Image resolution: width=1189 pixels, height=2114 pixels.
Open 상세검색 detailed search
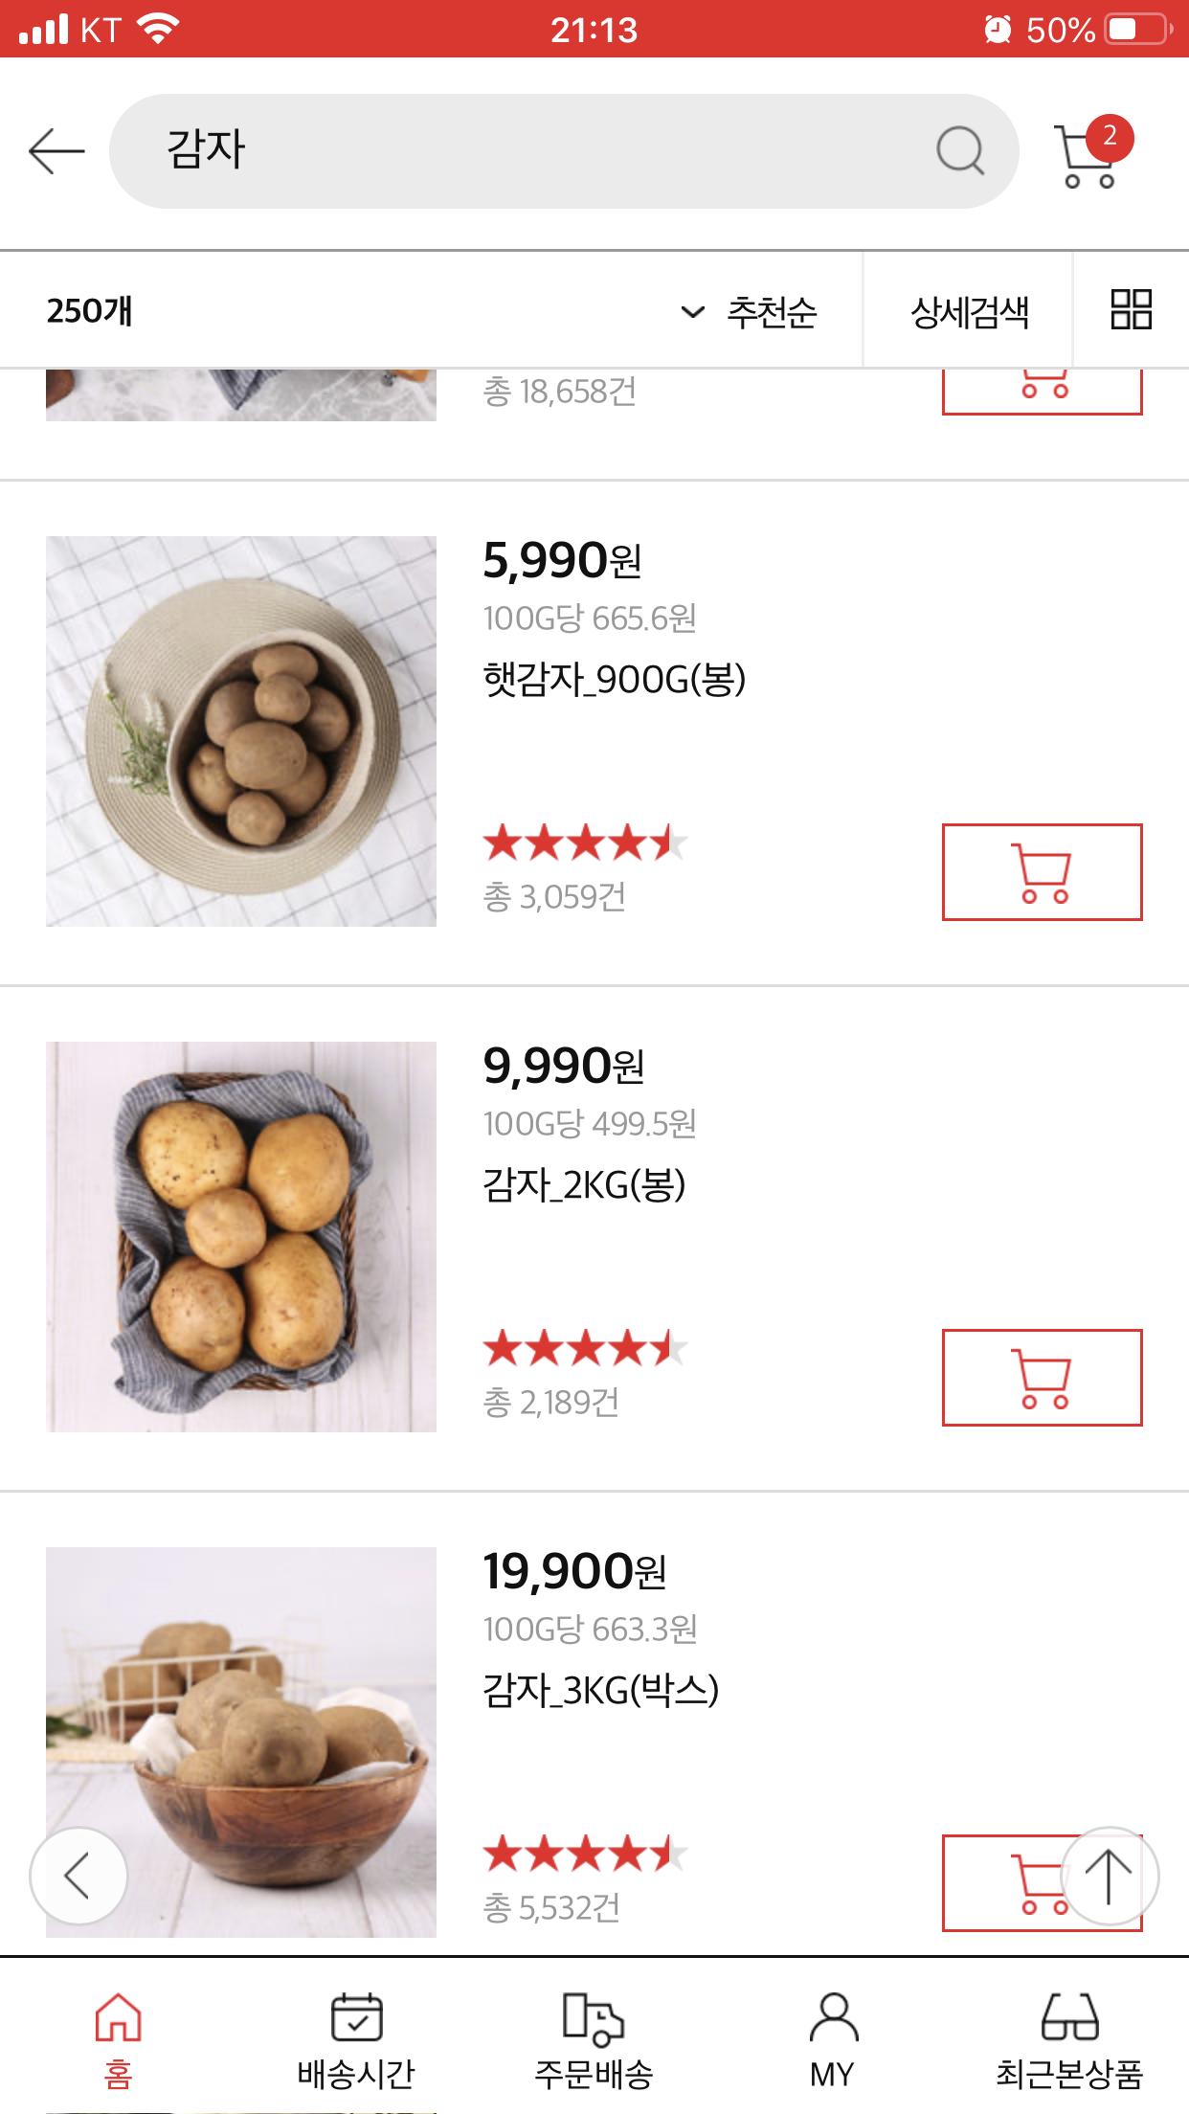pyautogui.click(x=969, y=312)
